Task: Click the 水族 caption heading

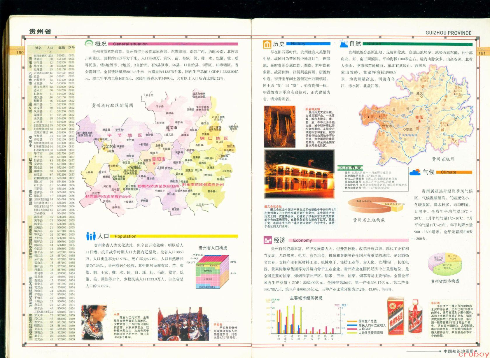Action: click(x=117, y=315)
